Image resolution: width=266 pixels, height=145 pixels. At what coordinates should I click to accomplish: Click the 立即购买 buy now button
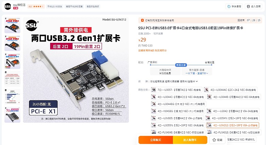coord(156,140)
